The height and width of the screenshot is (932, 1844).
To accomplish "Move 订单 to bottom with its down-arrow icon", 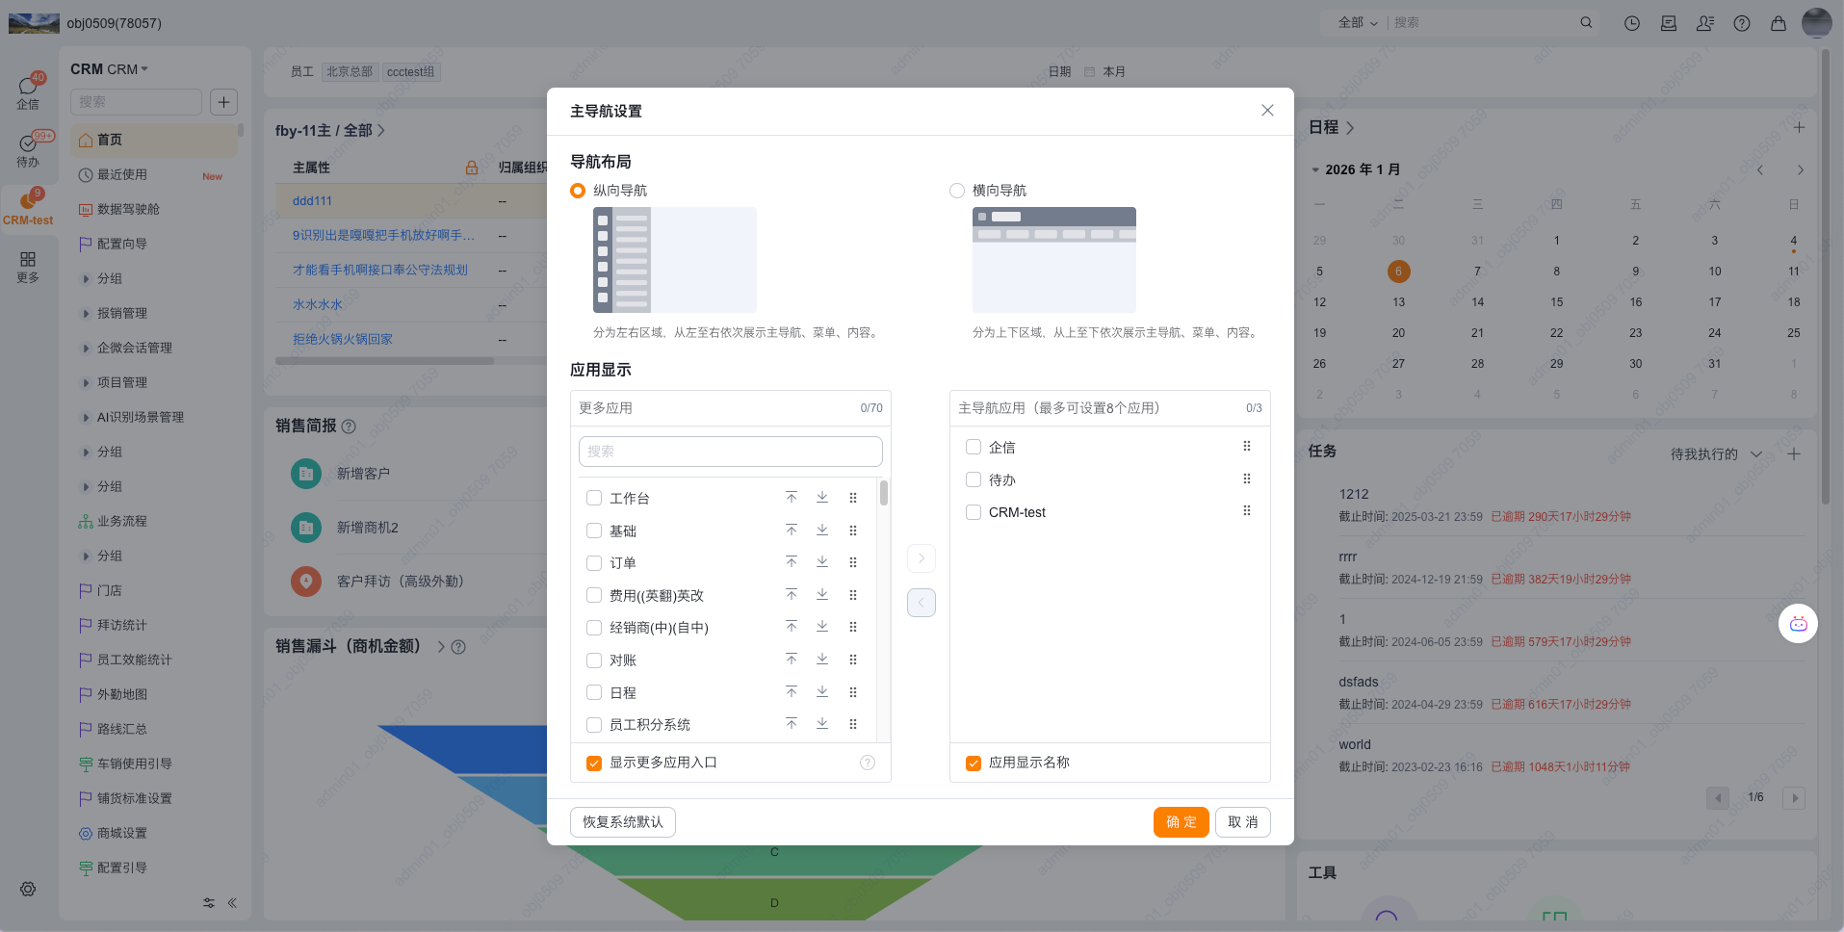I will 822,562.
